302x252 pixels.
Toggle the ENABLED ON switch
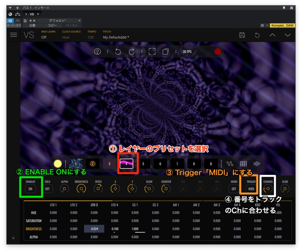(x=30, y=189)
